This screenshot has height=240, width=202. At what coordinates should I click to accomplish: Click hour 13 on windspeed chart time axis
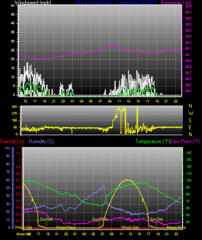pyautogui.click(x=129, y=101)
